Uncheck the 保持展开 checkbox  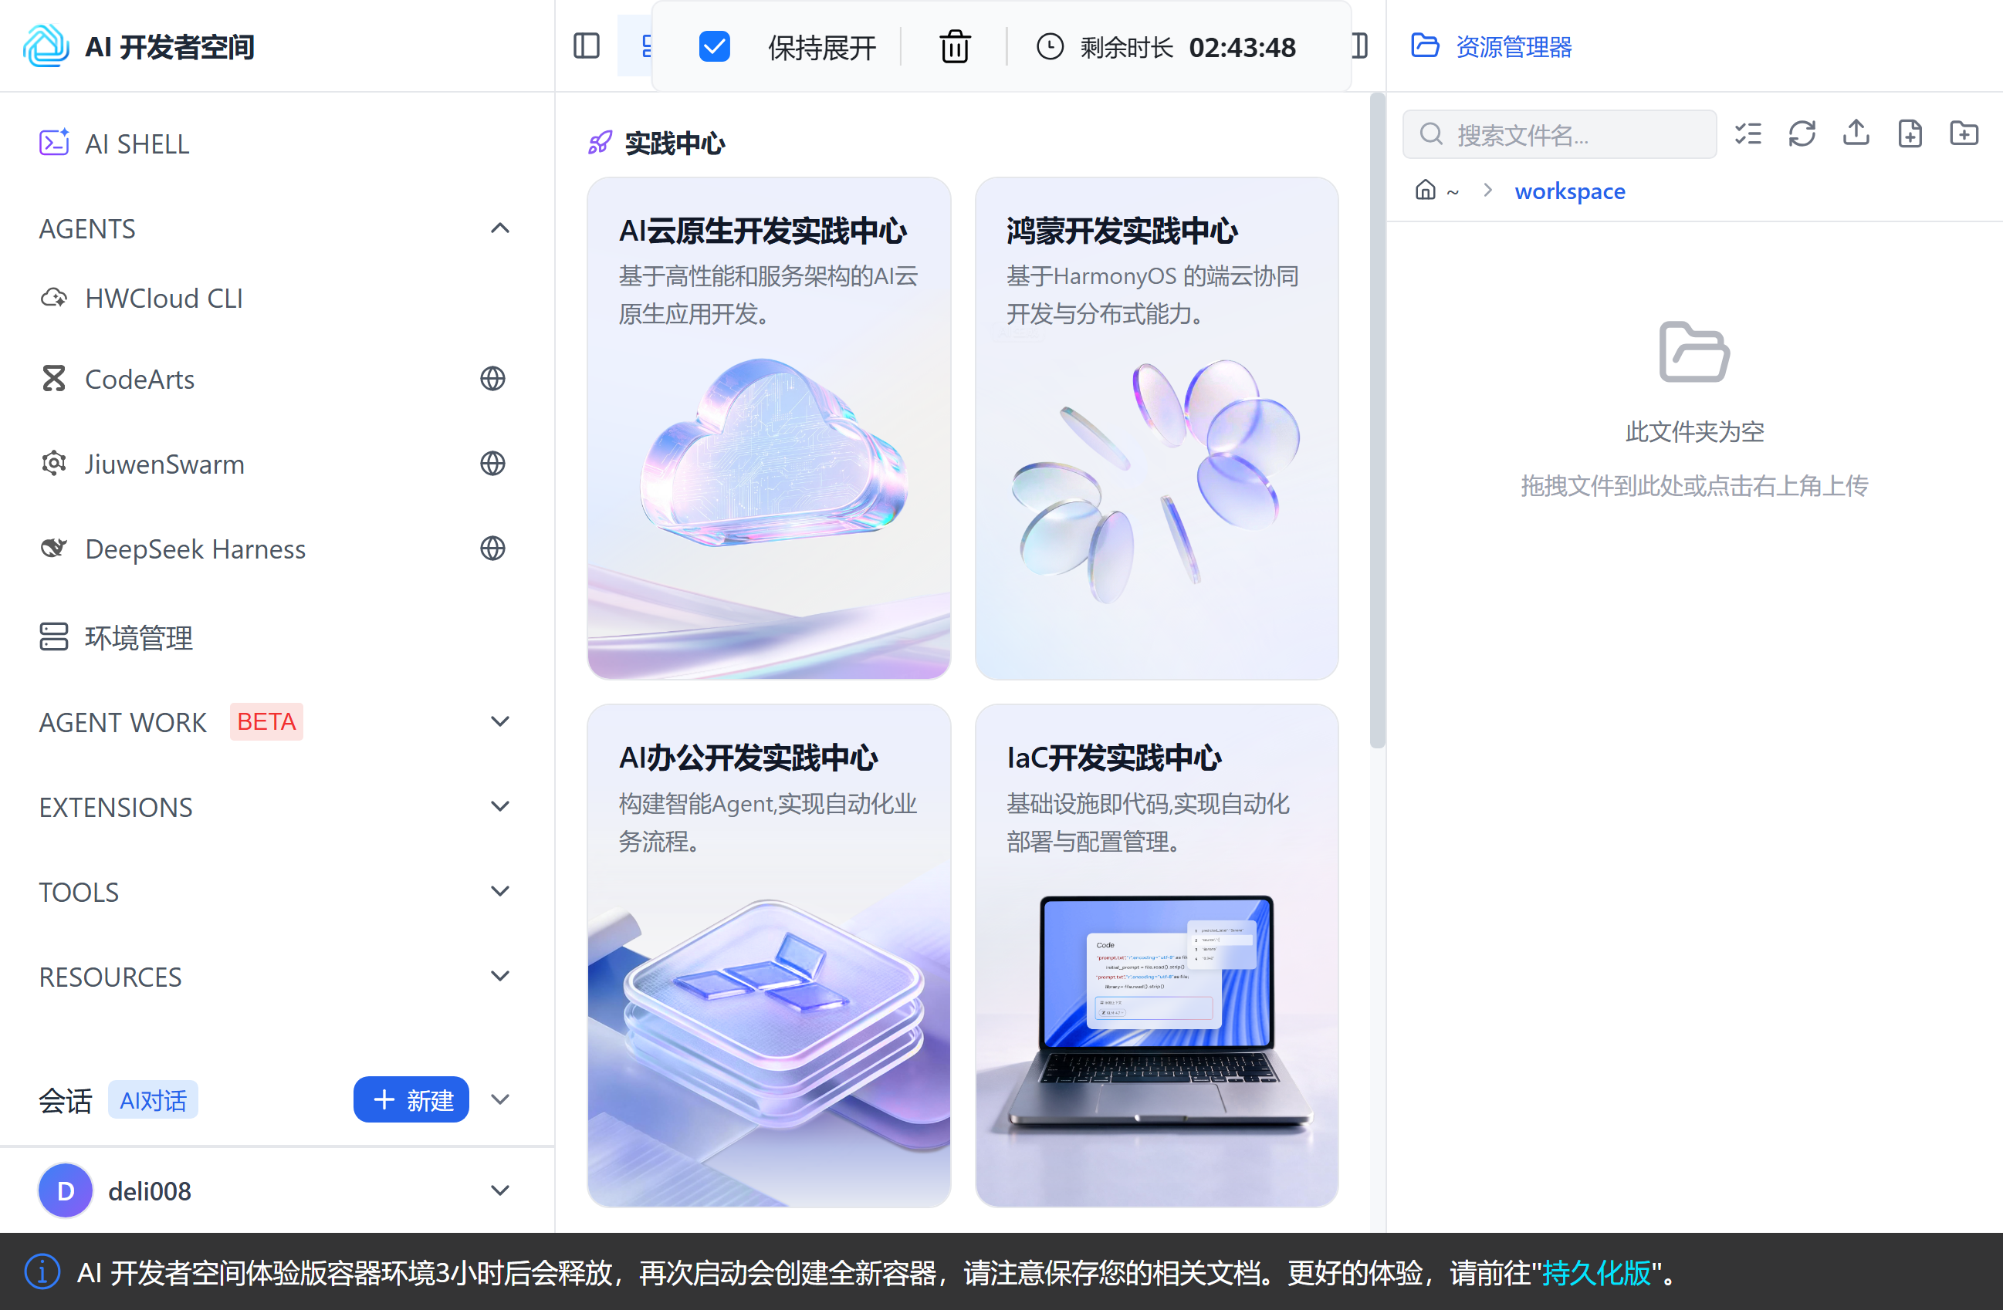714,46
